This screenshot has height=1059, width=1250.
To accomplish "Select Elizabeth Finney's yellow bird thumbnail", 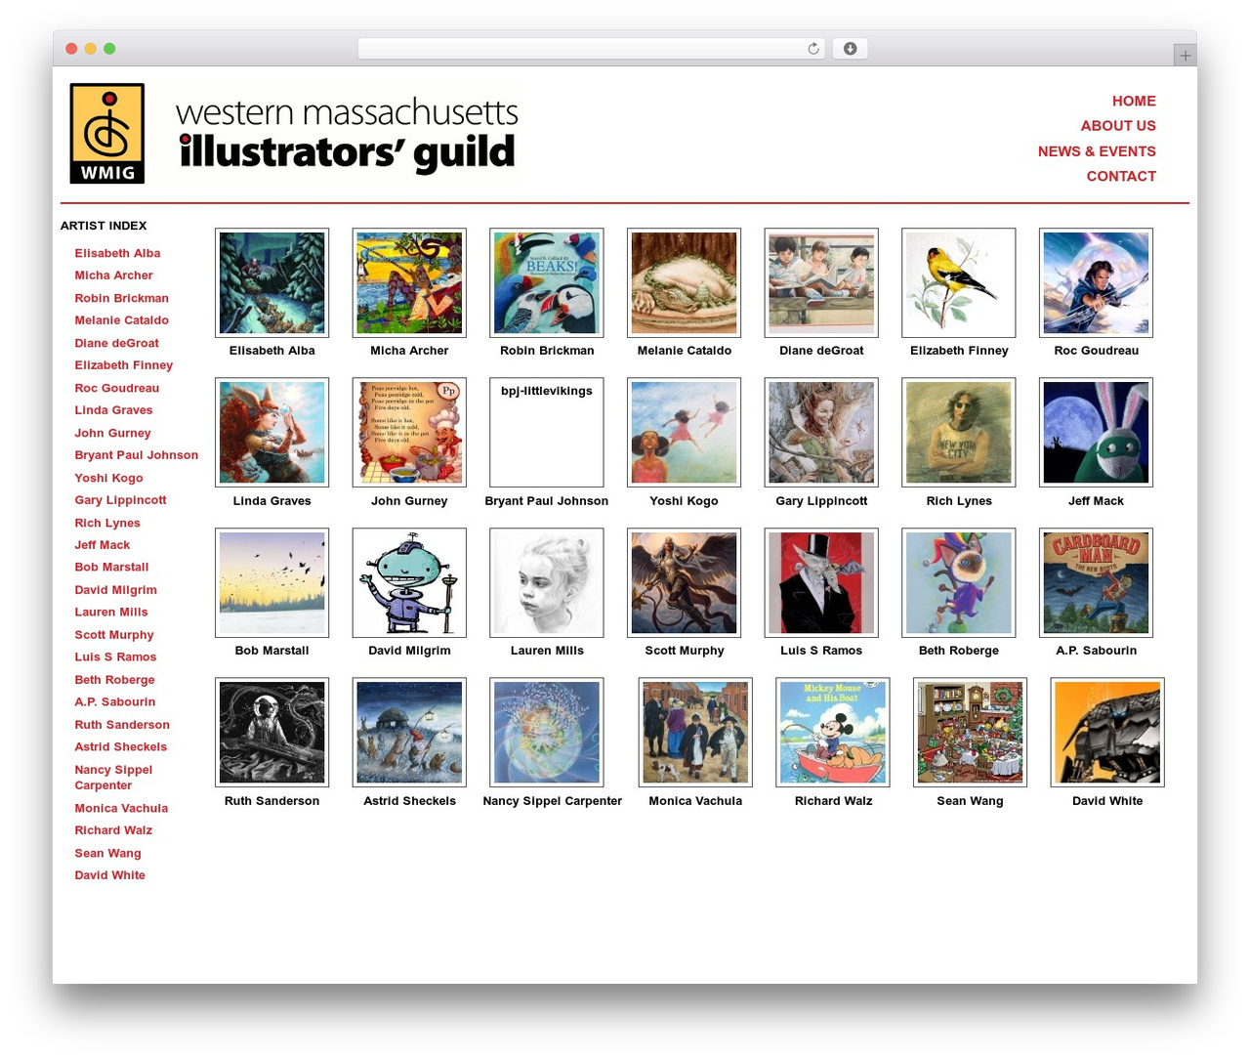I will [x=959, y=283].
